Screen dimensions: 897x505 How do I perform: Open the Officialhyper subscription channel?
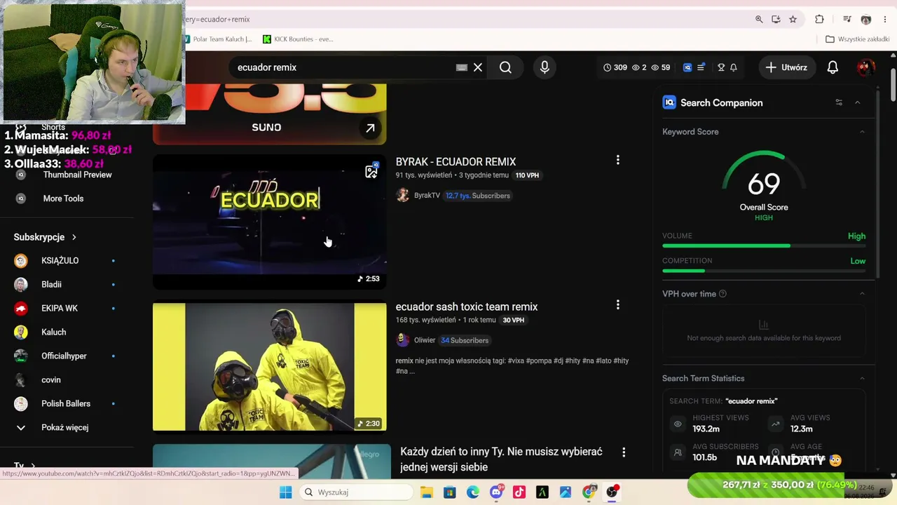64,356
